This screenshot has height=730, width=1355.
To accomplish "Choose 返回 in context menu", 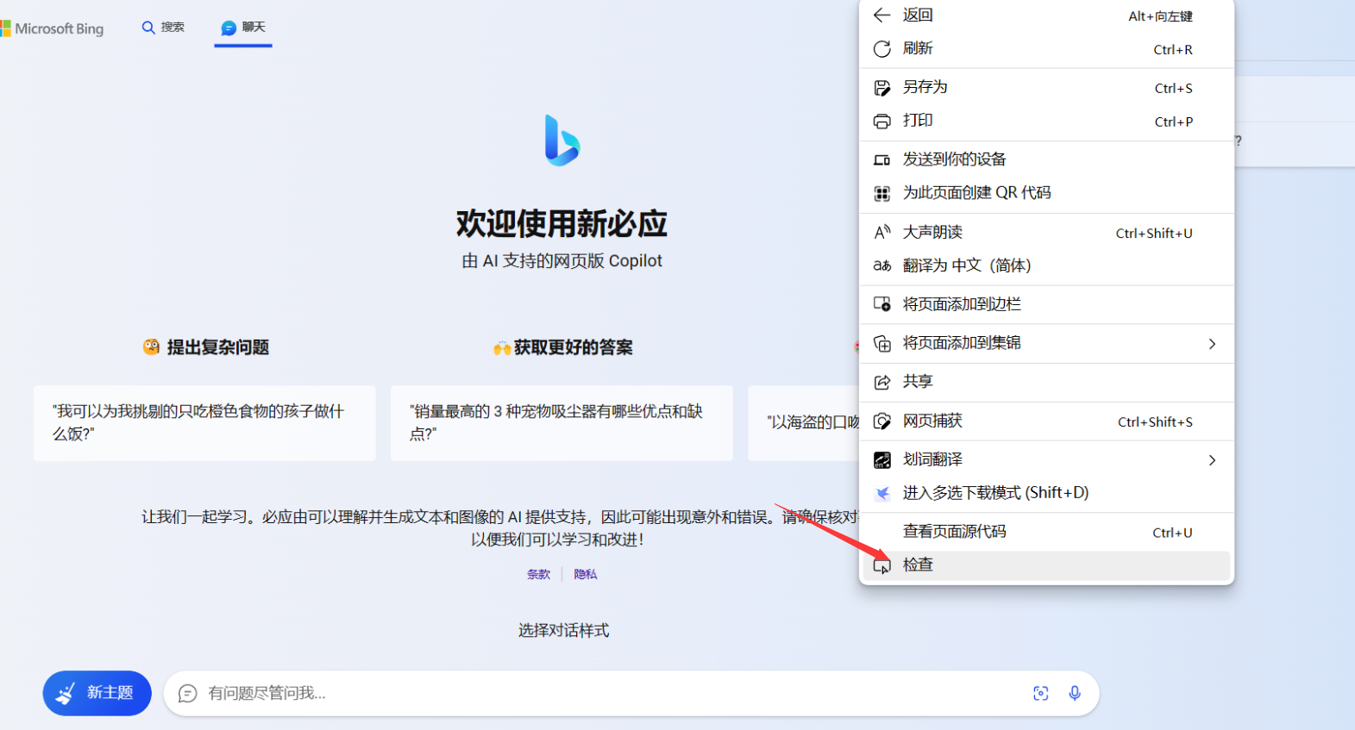I will point(1046,16).
